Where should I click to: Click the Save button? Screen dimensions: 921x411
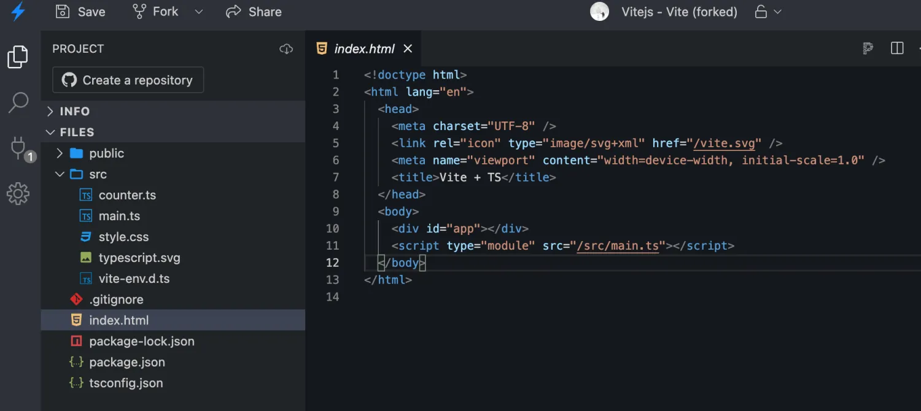click(80, 12)
